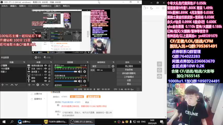Move scene up using the up arrow in 场景 panel
Image resolution: width=223 pixels, height=125 pixels.
pos(12,85)
